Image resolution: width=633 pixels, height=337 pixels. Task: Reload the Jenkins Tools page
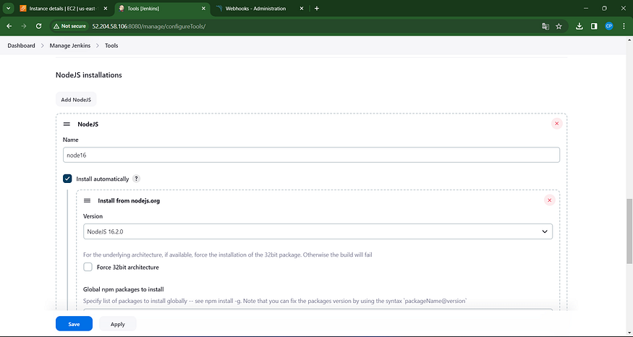(39, 26)
